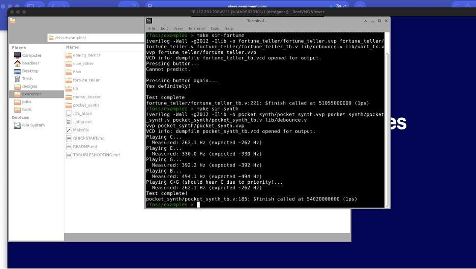The image size is (476, 269).
Task: Open the Trash location in sidebar
Action: click(27, 79)
